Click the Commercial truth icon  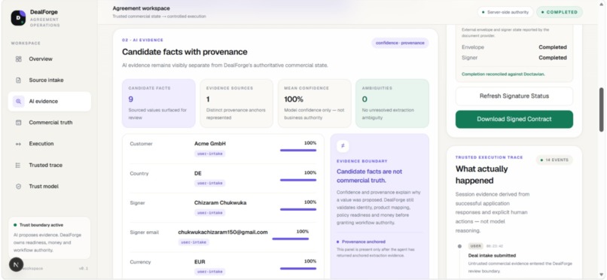(18, 123)
